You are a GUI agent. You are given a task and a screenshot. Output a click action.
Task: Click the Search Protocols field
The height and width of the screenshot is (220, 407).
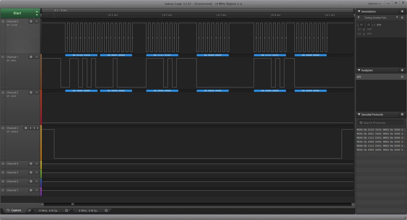click(x=381, y=122)
